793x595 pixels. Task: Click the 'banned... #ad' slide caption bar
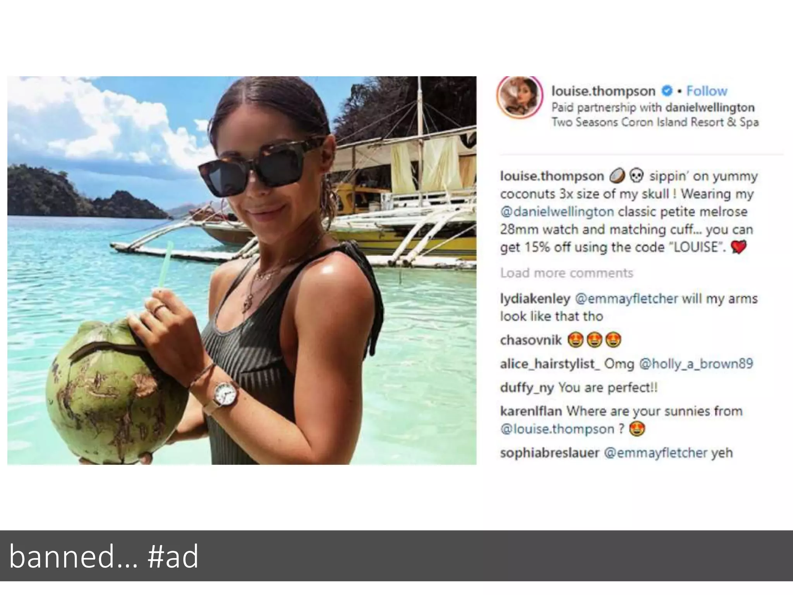point(396,555)
